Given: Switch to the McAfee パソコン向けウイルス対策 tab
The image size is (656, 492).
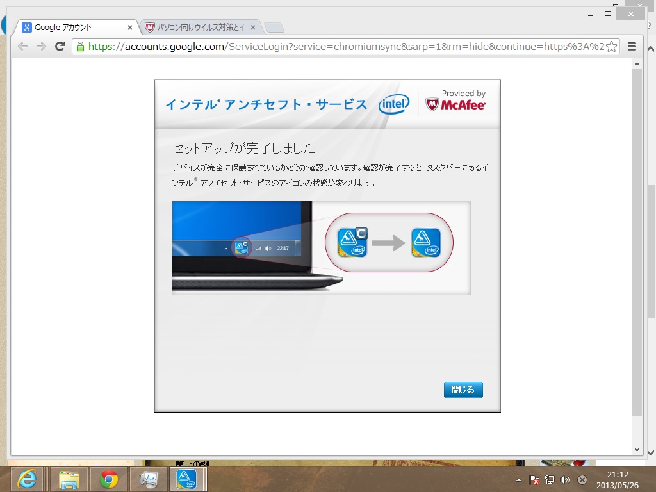Looking at the screenshot, I should (200, 28).
